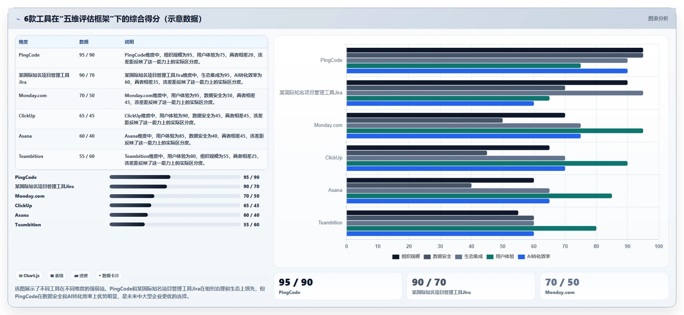Click the Monday.com 70 / 50 data card
The image size is (684, 315).
click(x=604, y=286)
